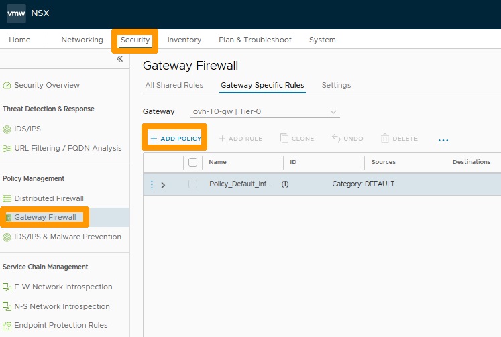Check the Policy_Default_Inf row checkbox
Image resolution: width=501 pixels, height=337 pixels.
192,184
